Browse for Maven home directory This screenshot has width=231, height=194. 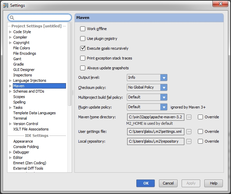click(189, 117)
